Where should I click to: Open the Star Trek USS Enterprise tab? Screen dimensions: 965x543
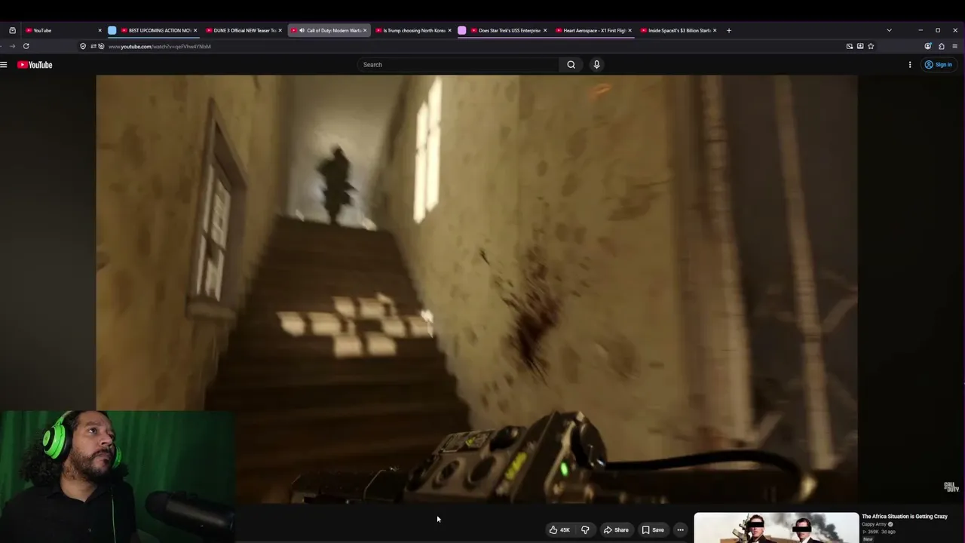click(509, 30)
